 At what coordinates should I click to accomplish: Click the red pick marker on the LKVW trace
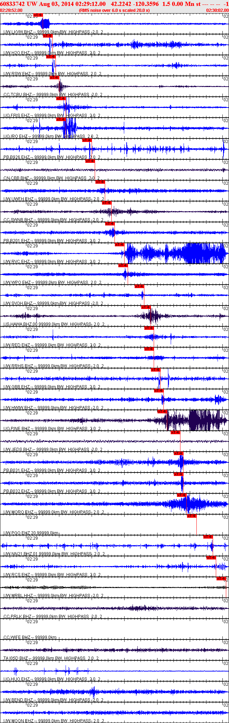[38, 15]
